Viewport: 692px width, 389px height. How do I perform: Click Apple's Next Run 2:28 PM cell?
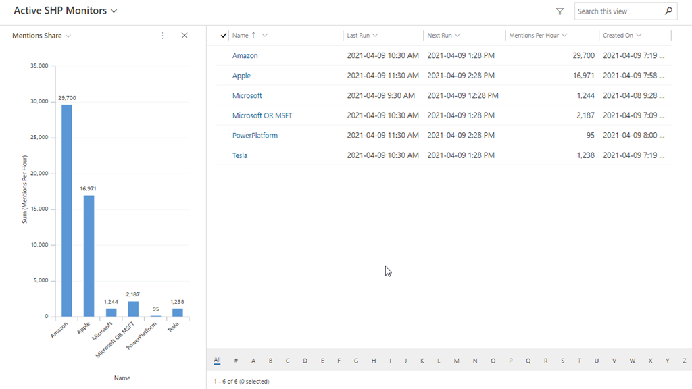pos(461,76)
